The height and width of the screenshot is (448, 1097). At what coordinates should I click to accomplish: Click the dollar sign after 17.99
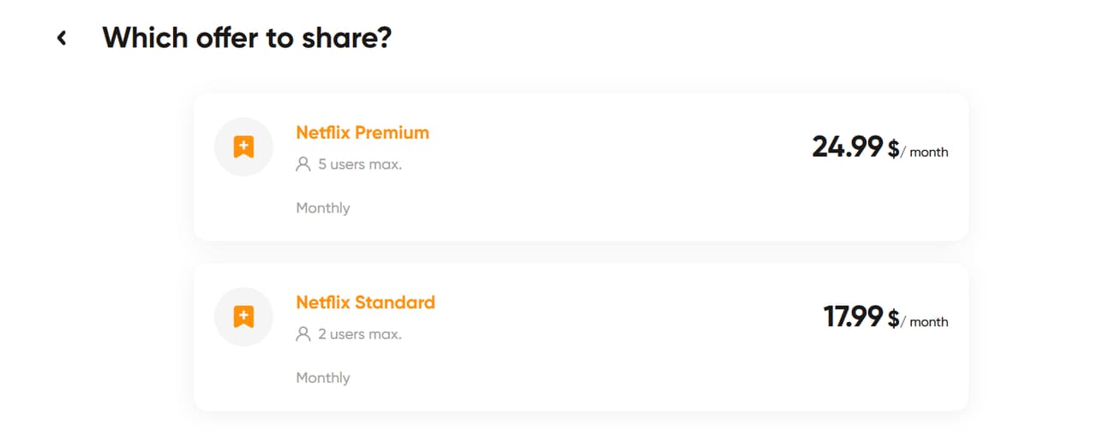(893, 320)
